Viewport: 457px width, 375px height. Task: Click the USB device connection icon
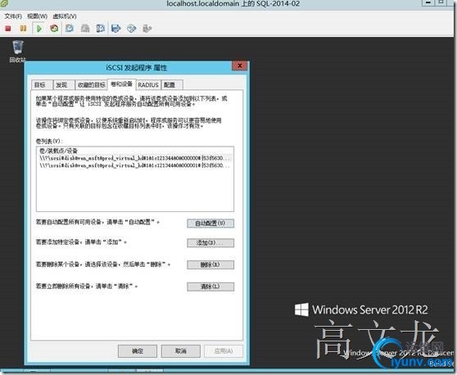coord(147,29)
